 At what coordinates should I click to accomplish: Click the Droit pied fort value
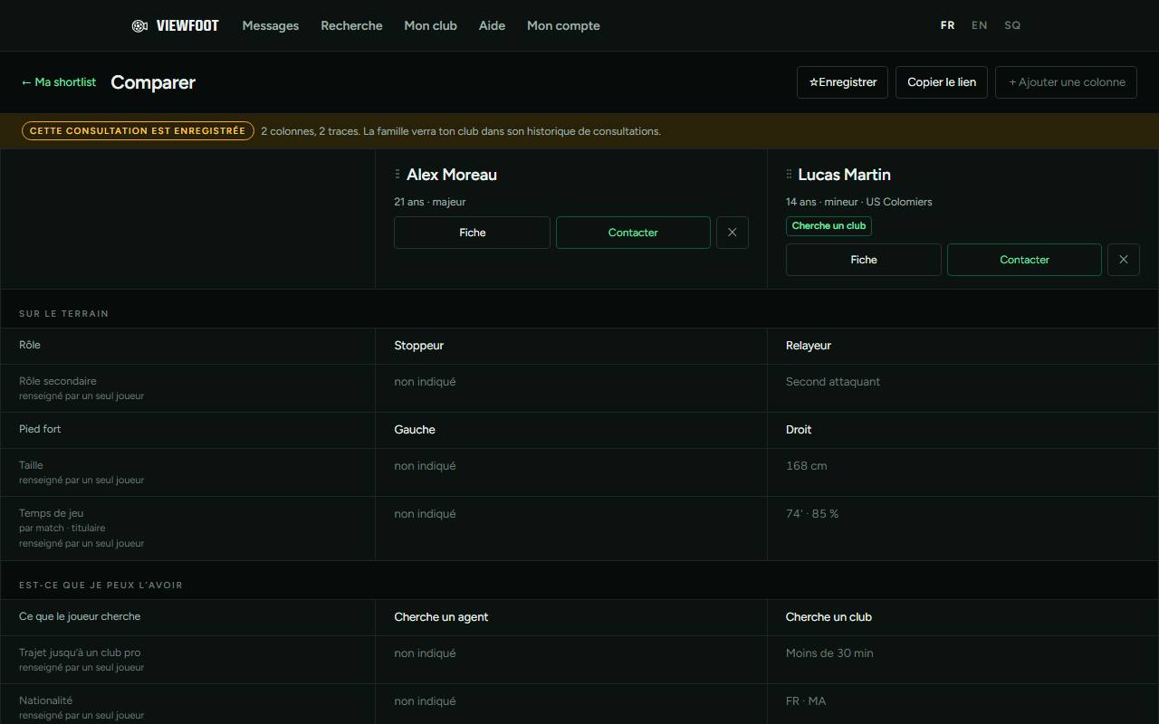799,430
